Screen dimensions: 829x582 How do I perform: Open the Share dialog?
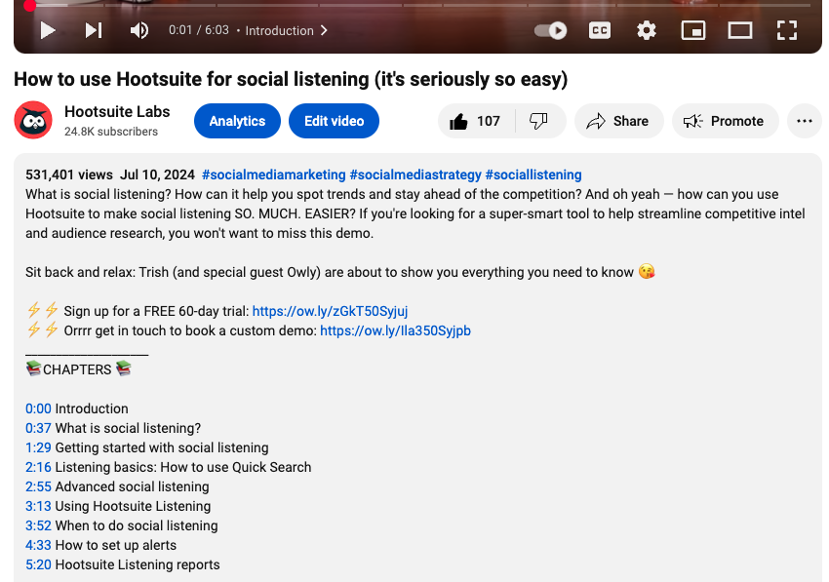tap(618, 121)
